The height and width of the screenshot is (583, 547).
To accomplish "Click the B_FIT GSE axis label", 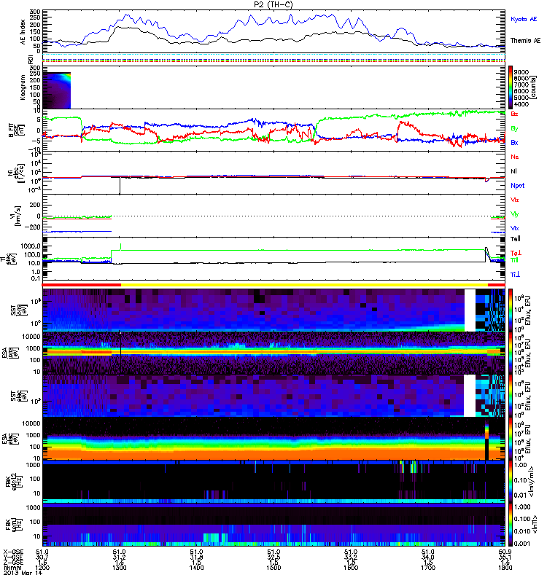I will pos(16,130).
